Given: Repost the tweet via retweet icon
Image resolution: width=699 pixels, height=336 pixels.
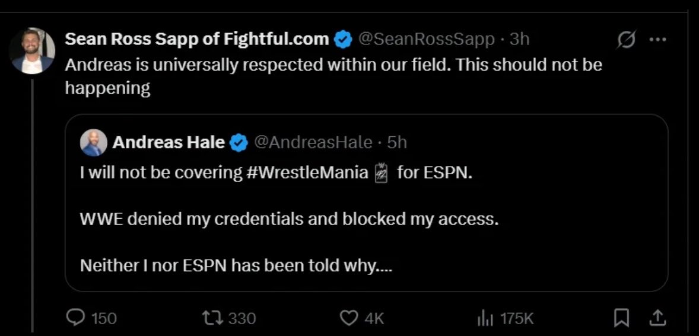Looking at the screenshot, I should (x=211, y=318).
